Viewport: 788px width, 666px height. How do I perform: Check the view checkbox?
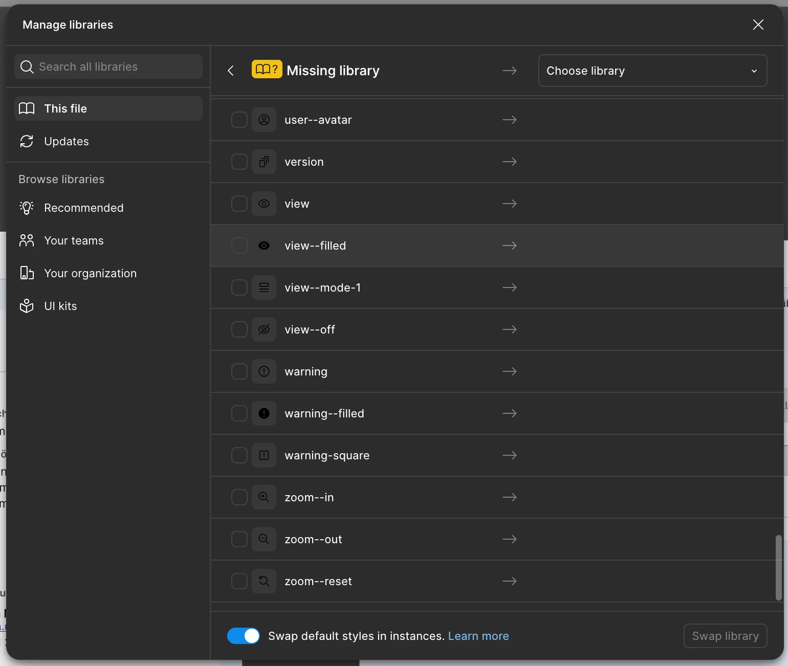(239, 204)
